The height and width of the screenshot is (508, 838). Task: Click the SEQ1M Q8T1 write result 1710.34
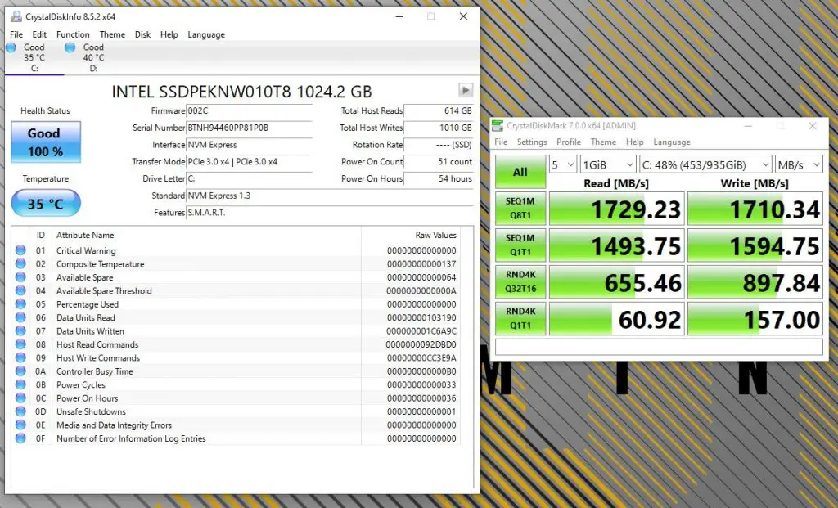pyautogui.click(x=755, y=209)
